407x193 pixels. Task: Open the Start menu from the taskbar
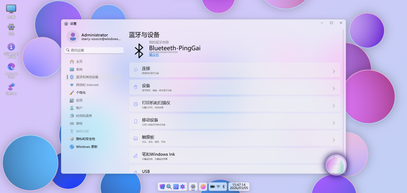pos(162,187)
